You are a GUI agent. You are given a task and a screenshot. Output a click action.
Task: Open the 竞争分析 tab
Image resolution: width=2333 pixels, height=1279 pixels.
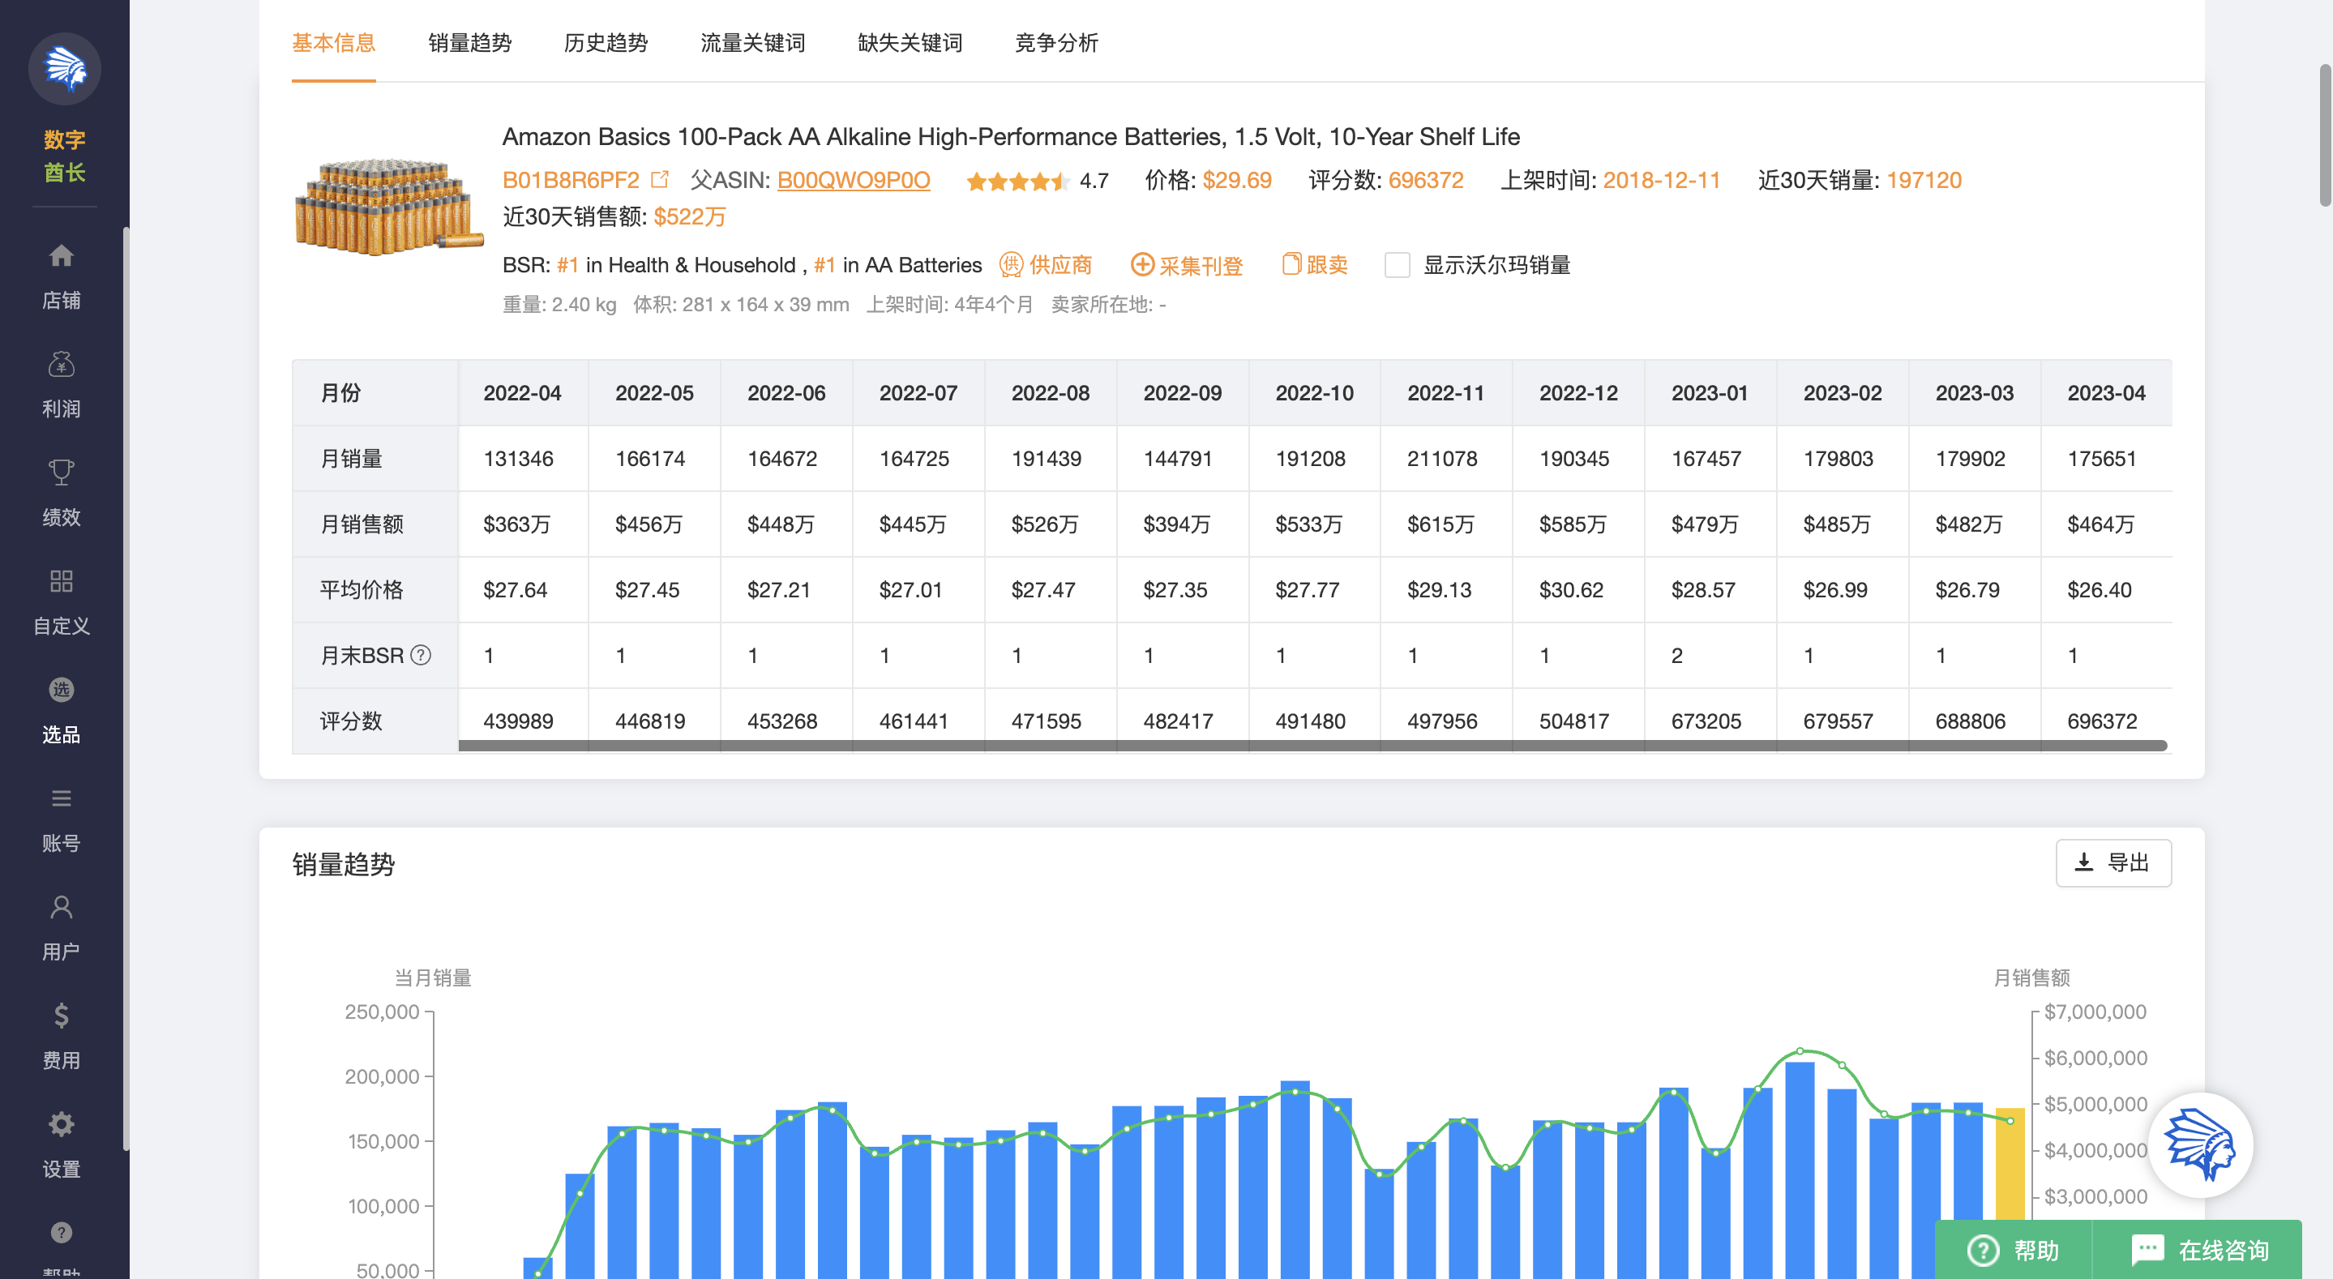1056,43
